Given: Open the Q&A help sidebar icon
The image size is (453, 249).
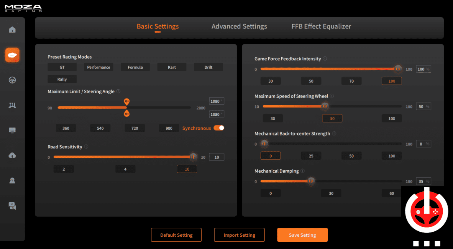Looking at the screenshot, I should point(12,206).
